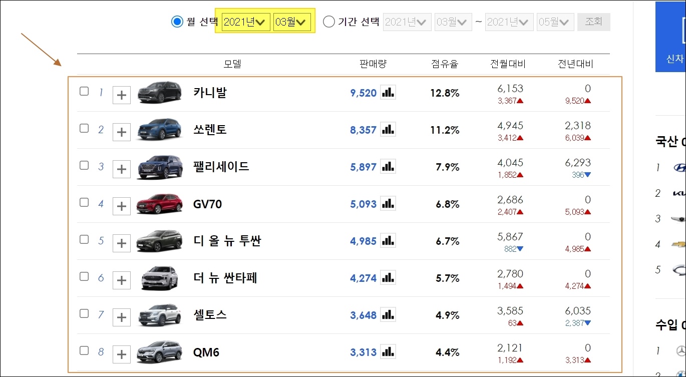Check the checkbox for 셀토스
Screen dimensions: 686x377
point(84,313)
